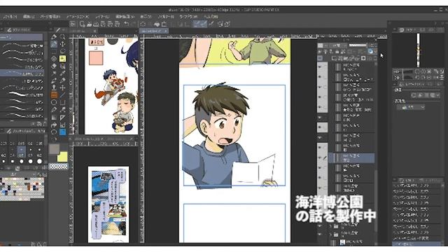Toggle eye of the star-named layer
The width and height of the screenshot is (448, 252).
tap(320, 107)
